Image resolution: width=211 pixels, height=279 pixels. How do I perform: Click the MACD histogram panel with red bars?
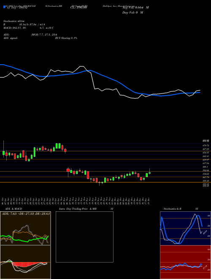click(x=25, y=262)
